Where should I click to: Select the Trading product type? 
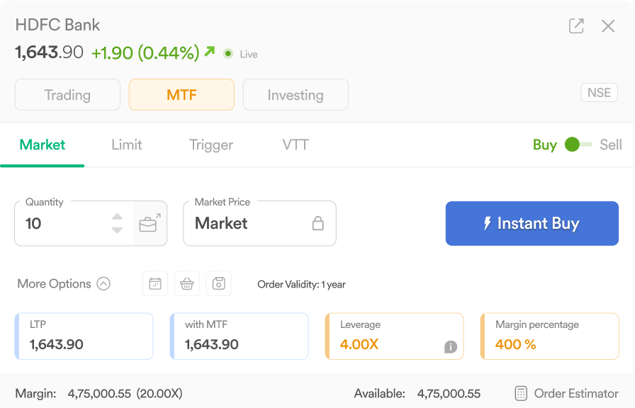(x=67, y=95)
